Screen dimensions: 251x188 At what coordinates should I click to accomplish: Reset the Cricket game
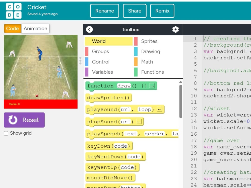pyautogui.click(x=24, y=120)
